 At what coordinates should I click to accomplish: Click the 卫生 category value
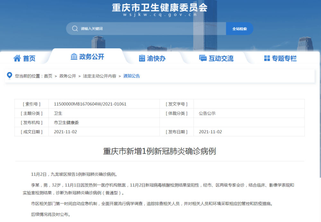58,114
